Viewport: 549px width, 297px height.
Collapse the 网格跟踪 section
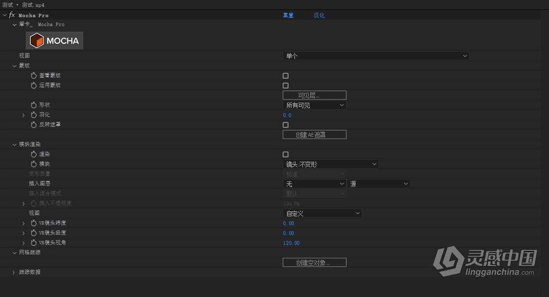pos(14,253)
